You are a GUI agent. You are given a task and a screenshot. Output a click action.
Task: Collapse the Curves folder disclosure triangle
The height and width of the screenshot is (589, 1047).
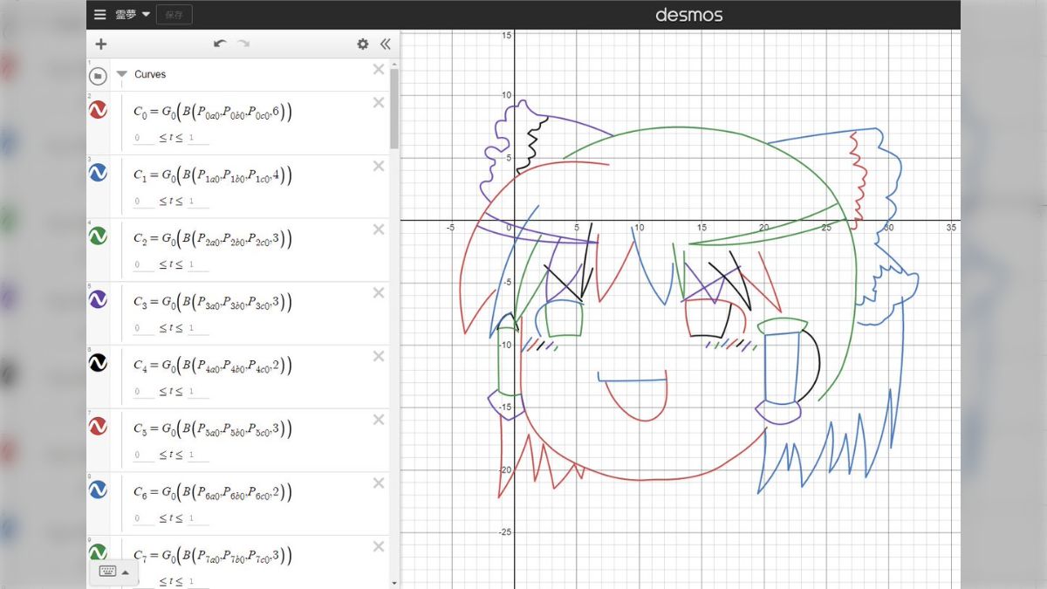coord(121,74)
